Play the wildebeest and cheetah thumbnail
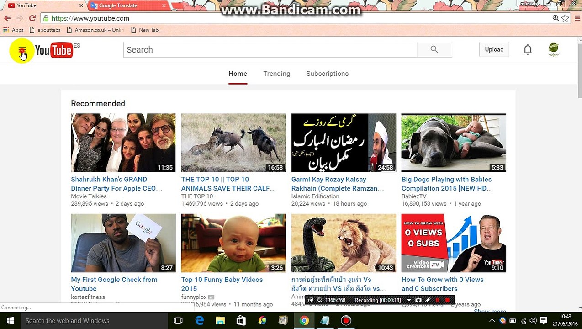This screenshot has width=582, height=329. (x=233, y=143)
